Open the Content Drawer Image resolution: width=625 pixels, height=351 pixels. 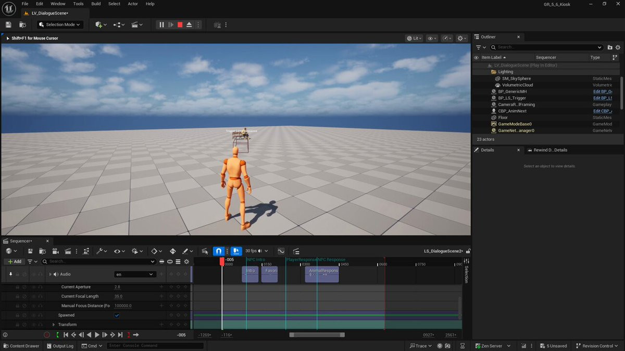click(21, 346)
